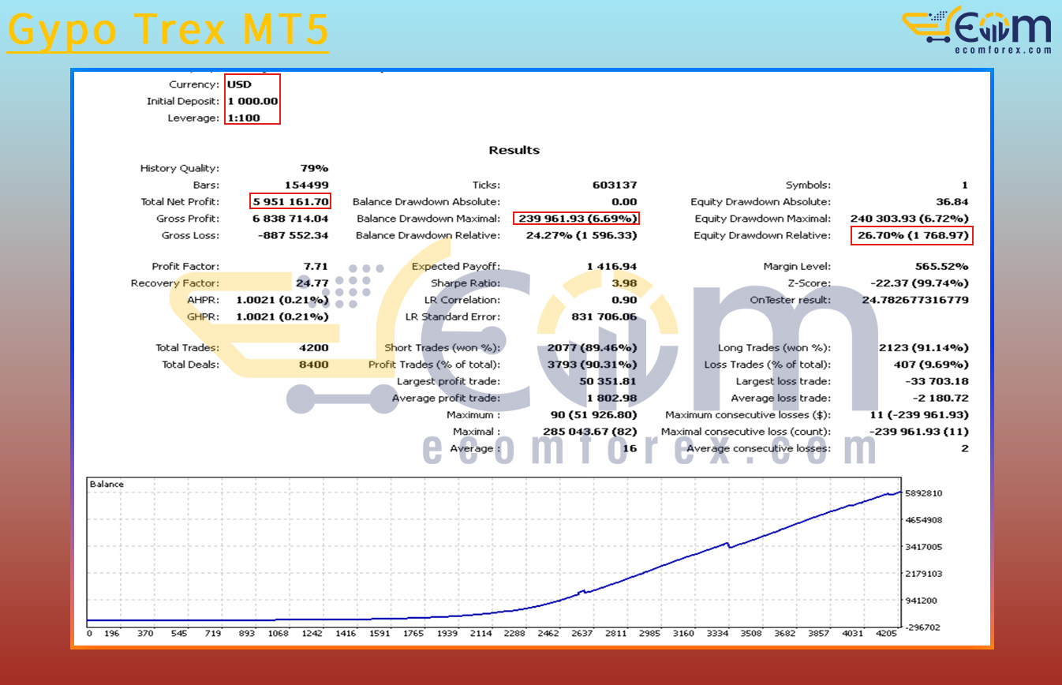Viewport: 1062px width, 685px height.
Task: Select the History Quality value 79%
Action: (x=314, y=168)
